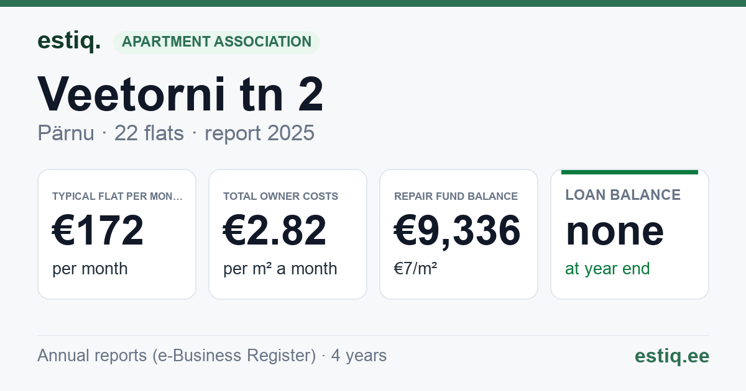Viewport: 746px width, 391px height.
Task: Click the €7/m² caption
Action: pos(415,269)
